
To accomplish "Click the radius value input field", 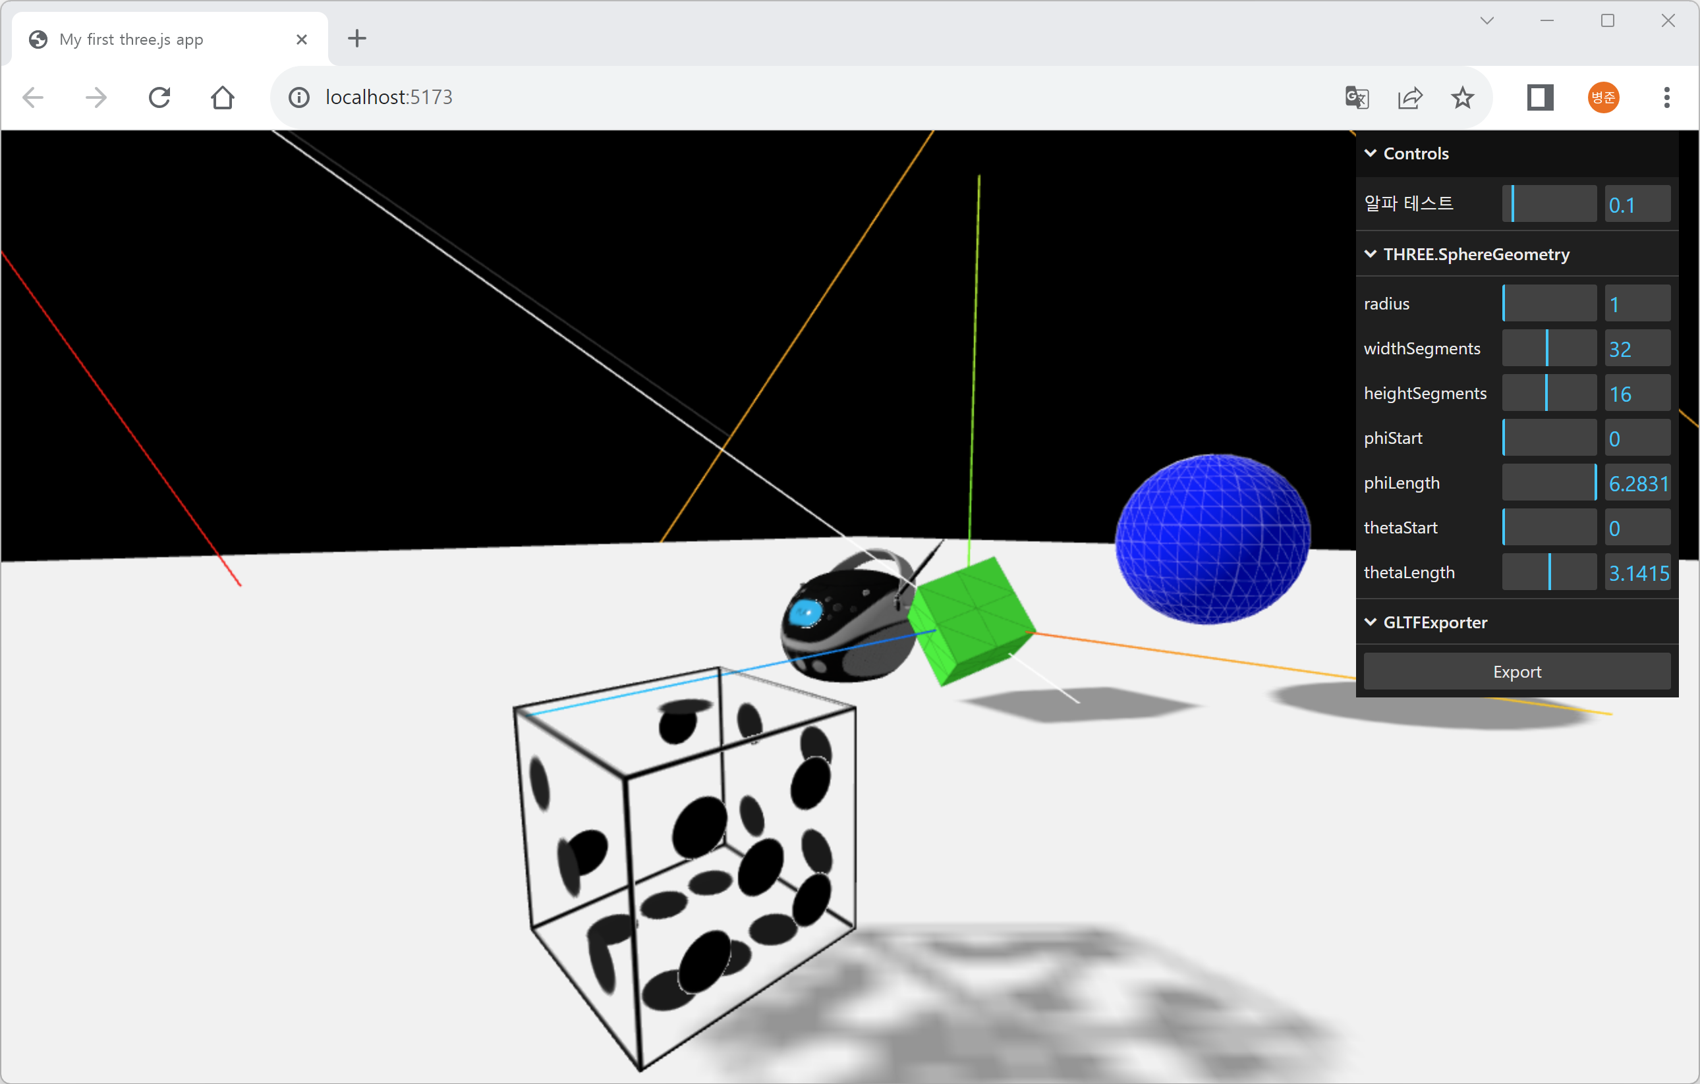I will pyautogui.click(x=1637, y=304).
